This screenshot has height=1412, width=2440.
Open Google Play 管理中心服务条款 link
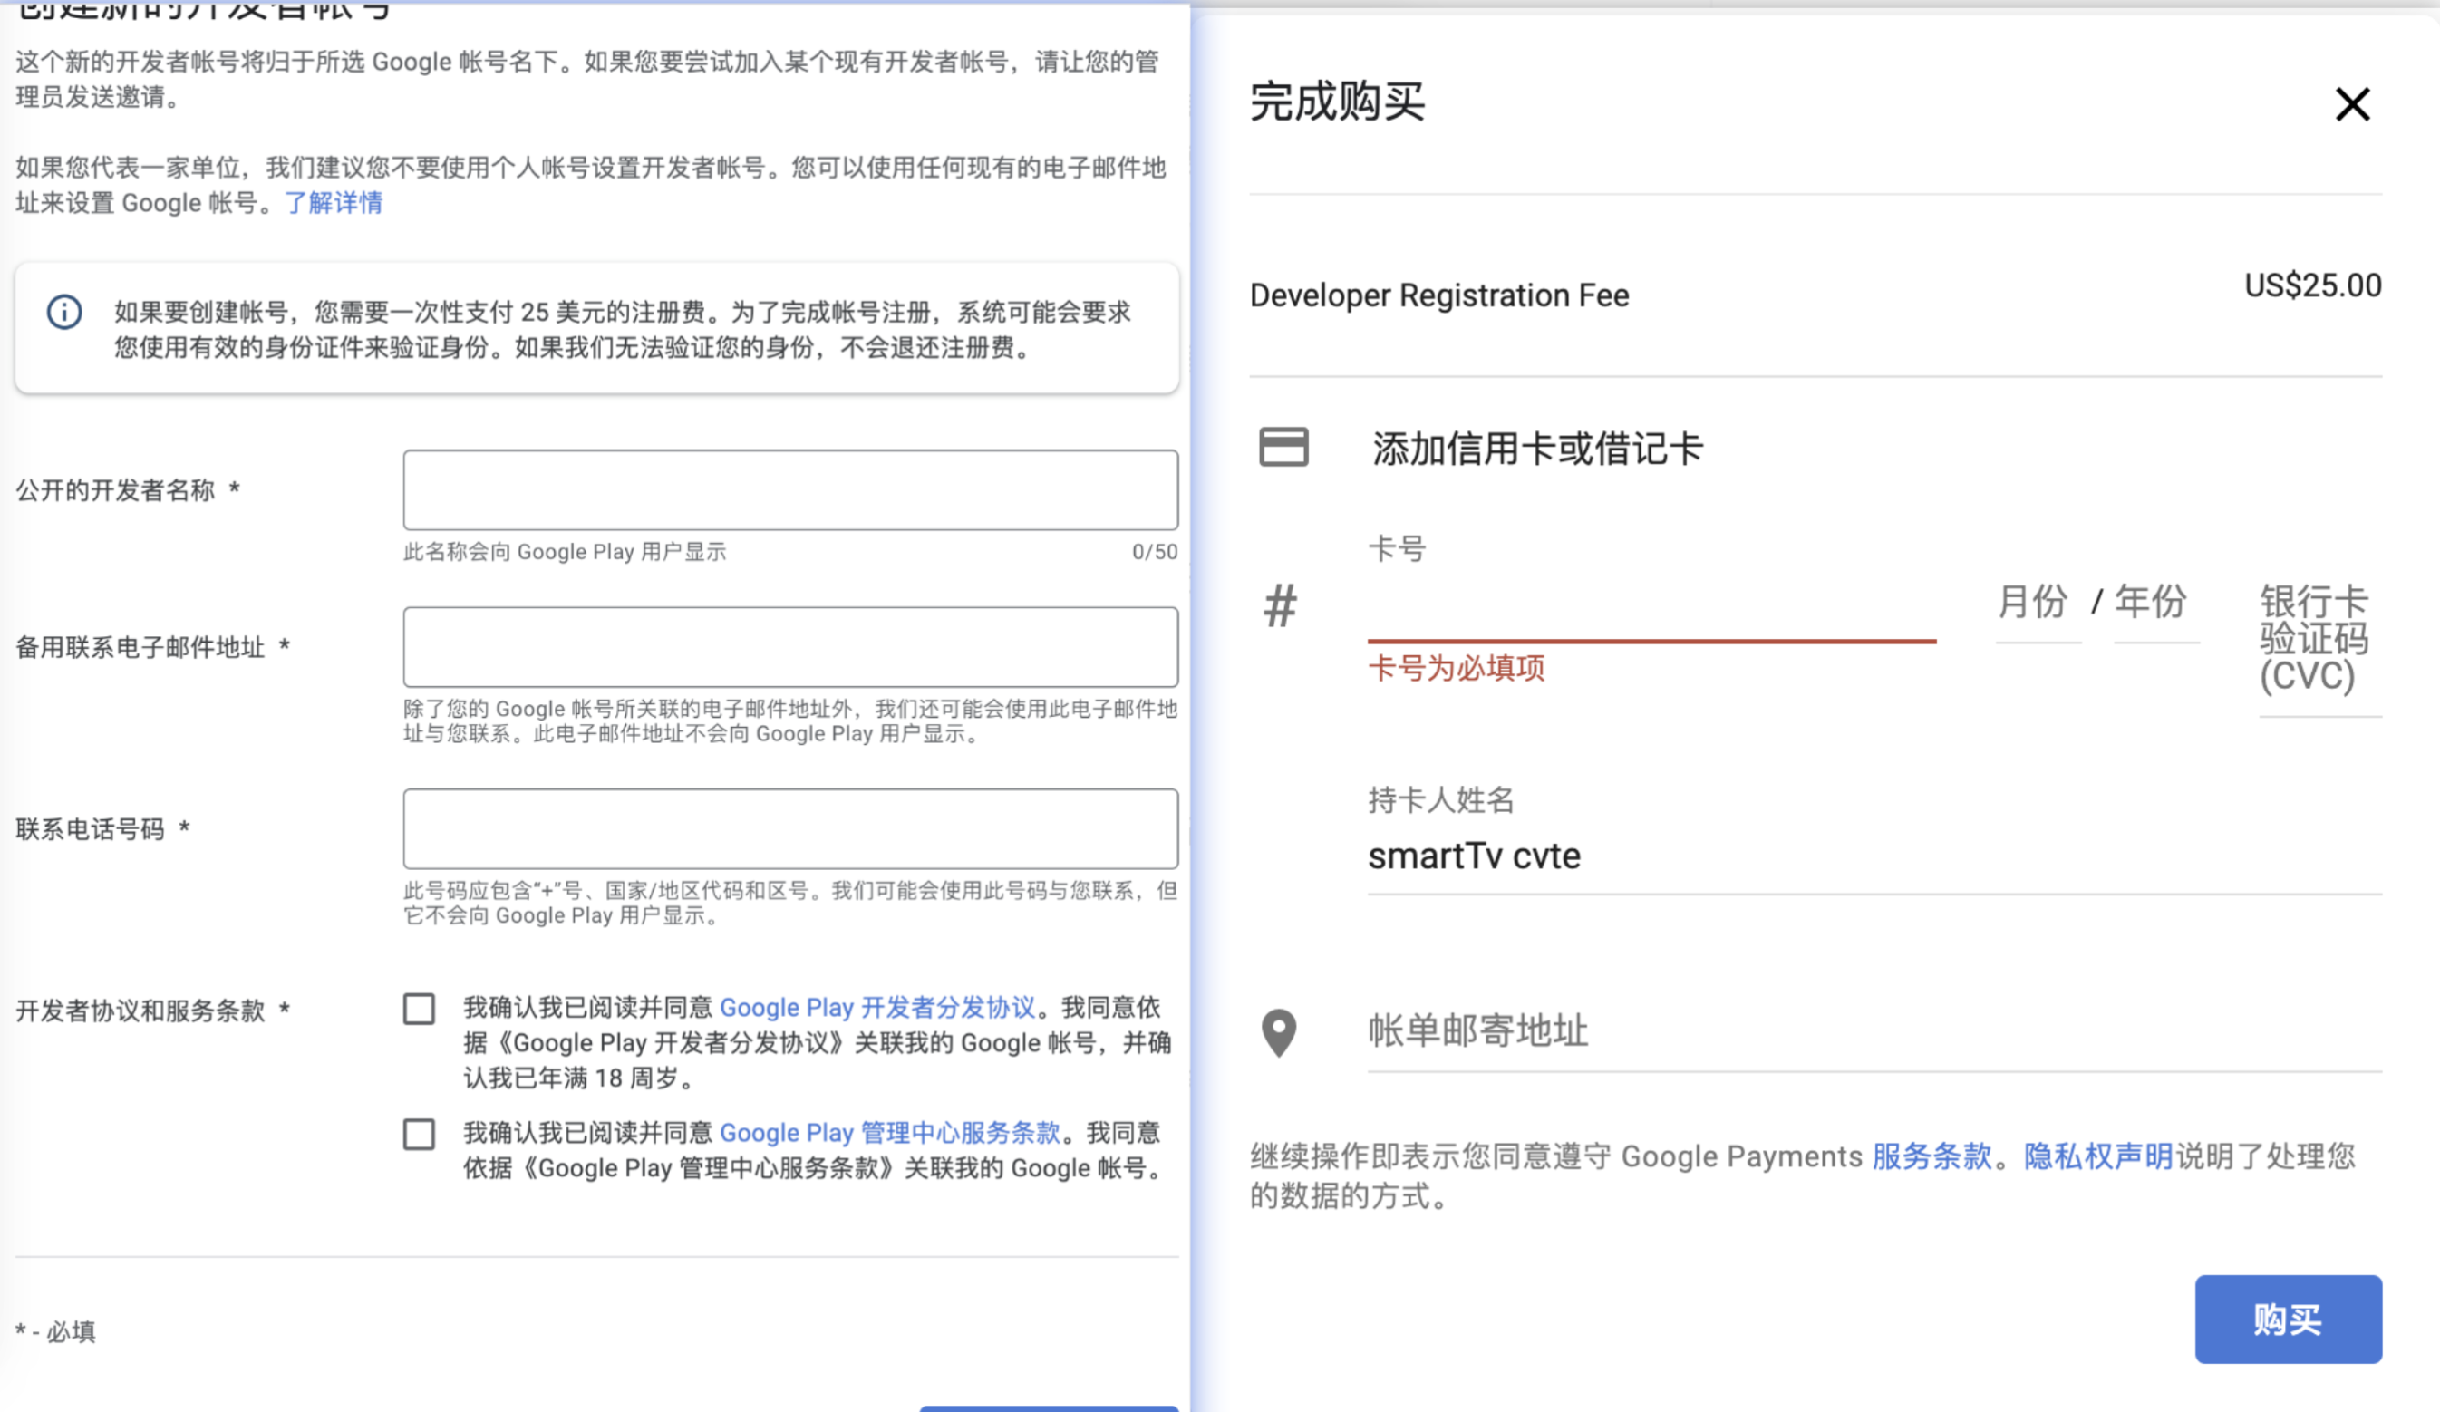click(890, 1133)
